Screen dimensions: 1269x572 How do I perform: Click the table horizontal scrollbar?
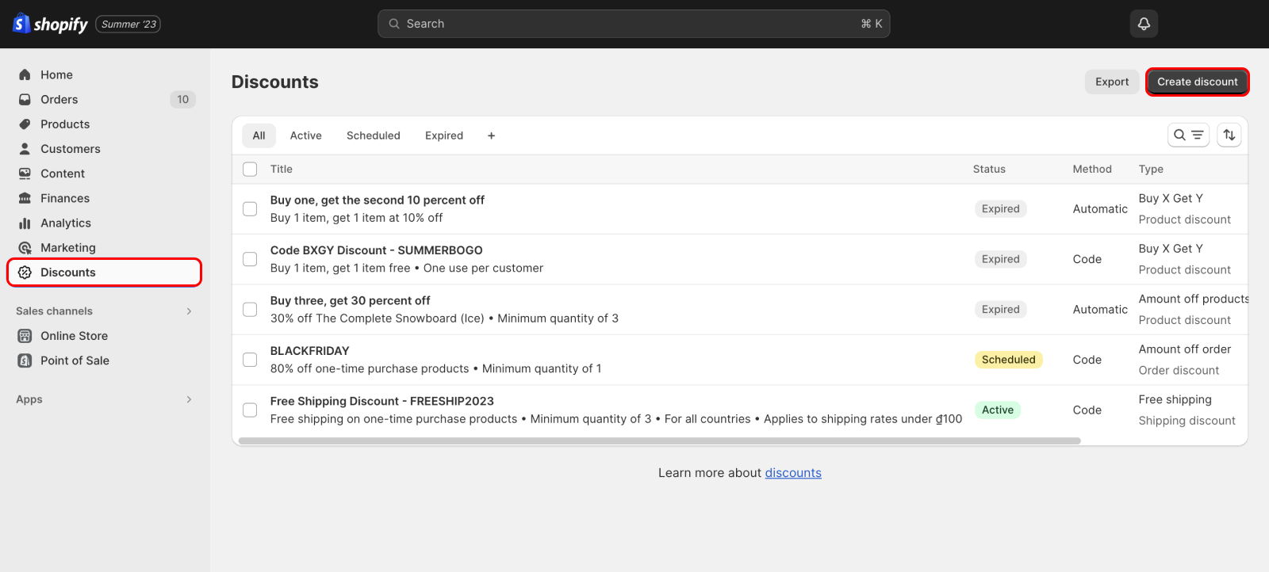[x=659, y=440]
